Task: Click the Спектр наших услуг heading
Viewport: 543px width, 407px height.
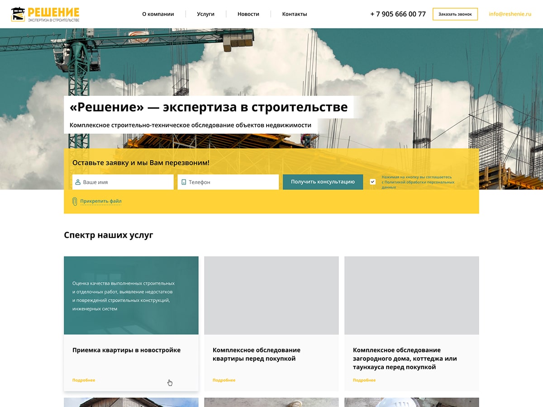Action: coord(109,235)
